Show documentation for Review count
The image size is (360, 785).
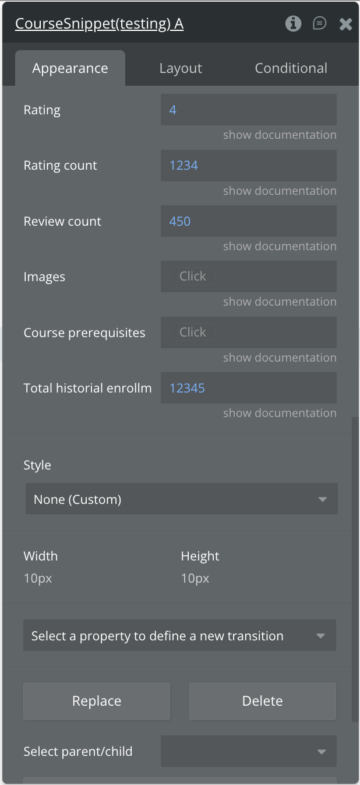coord(280,246)
